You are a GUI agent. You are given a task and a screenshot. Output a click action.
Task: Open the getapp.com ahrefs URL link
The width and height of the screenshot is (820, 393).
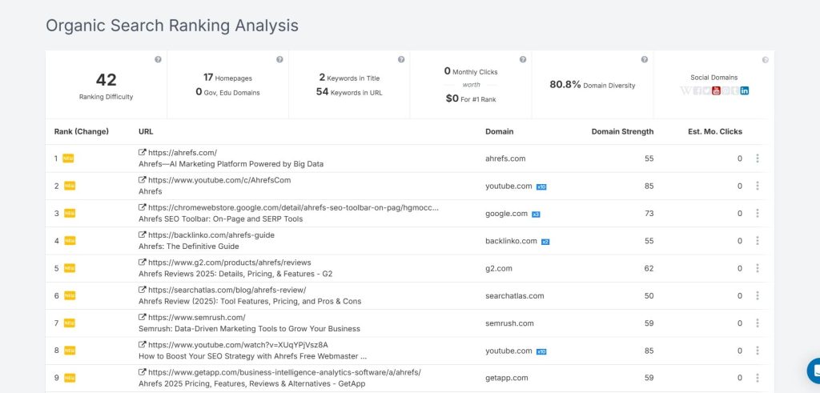point(284,372)
